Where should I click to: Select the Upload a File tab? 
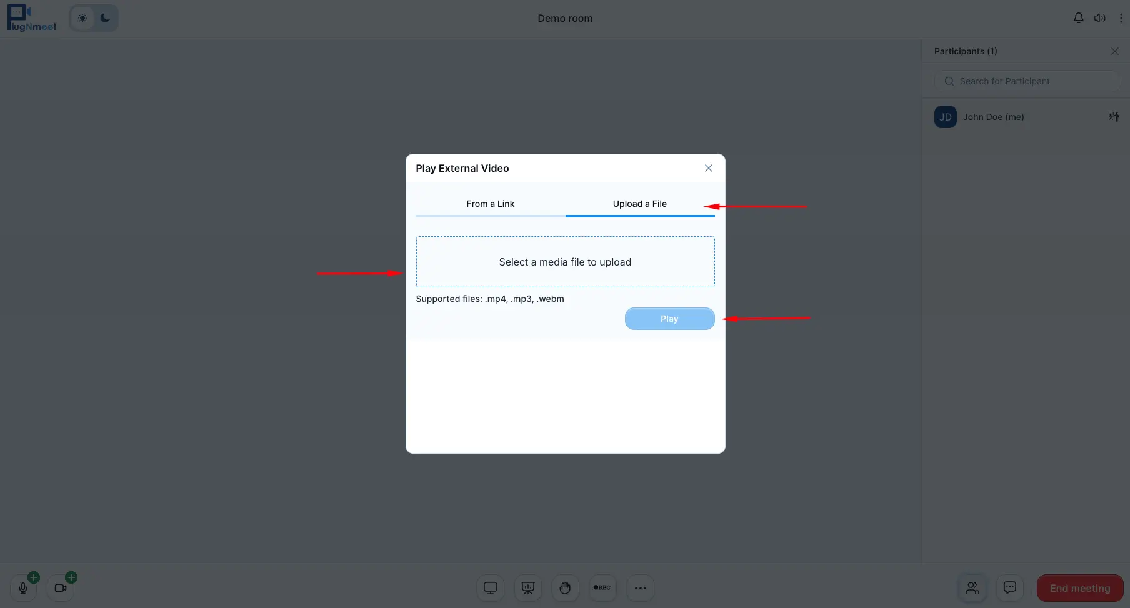coord(639,204)
